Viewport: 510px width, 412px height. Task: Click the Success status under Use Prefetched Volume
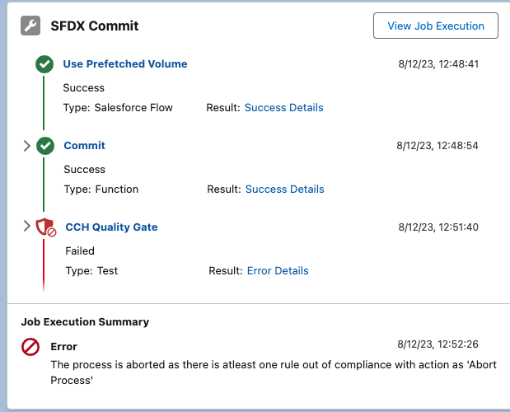pos(83,88)
